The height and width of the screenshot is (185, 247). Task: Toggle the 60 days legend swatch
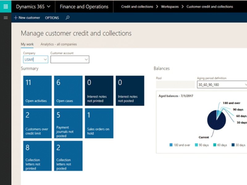coord(215,145)
